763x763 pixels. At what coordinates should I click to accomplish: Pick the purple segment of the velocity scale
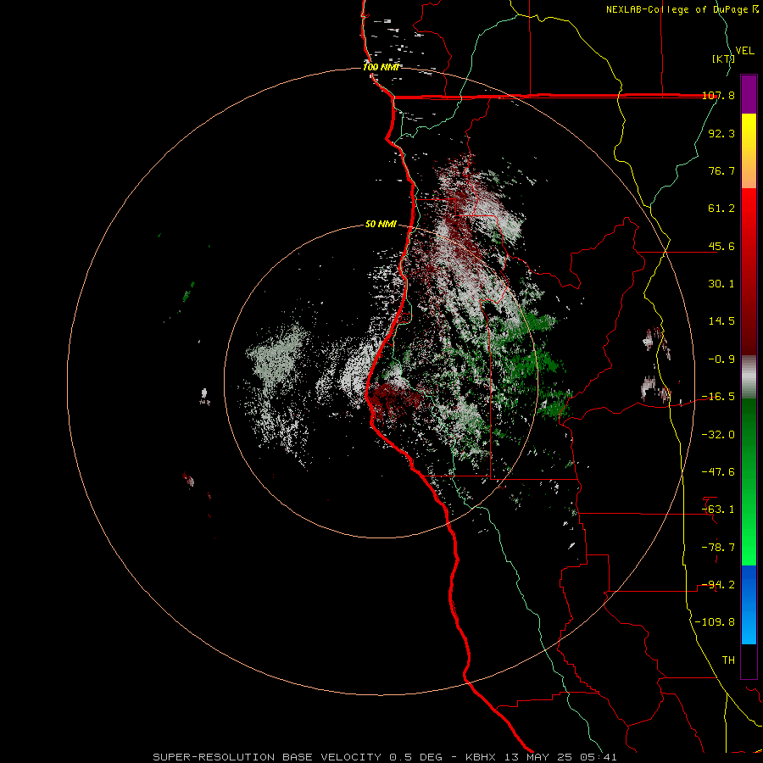coord(749,94)
